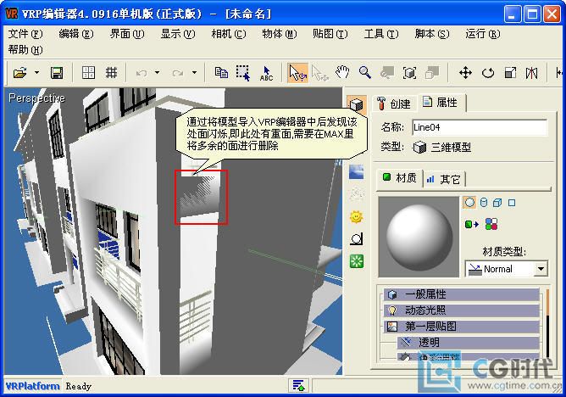Click the VRPlatform status bar label
The height and width of the screenshot is (397, 566).
[33, 386]
